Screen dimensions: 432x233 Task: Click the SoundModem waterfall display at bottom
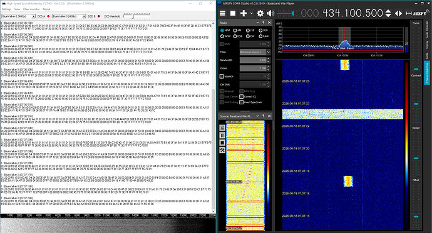108,225
